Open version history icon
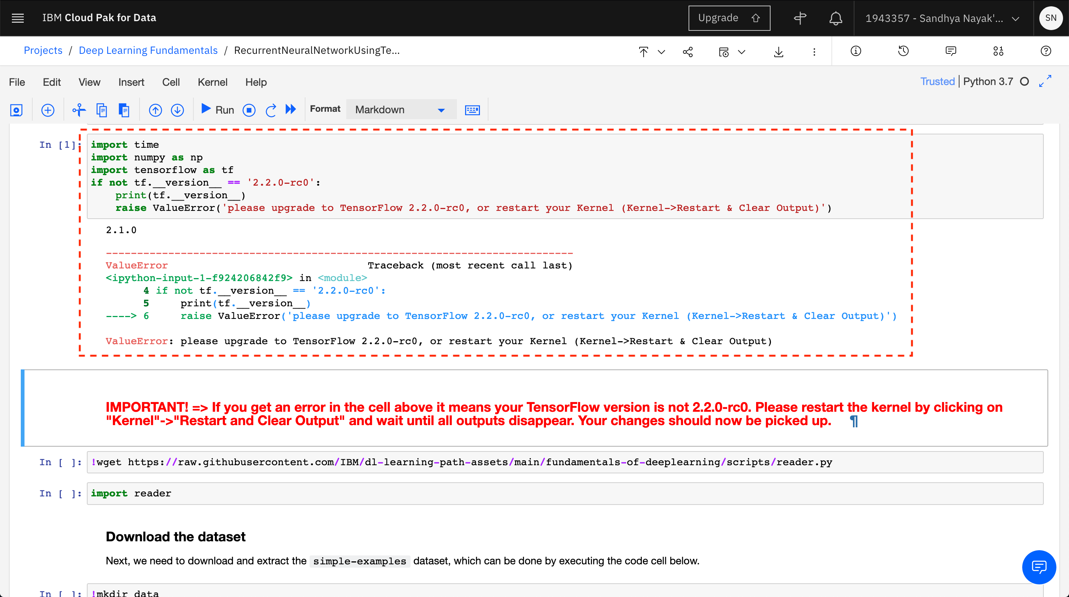Viewport: 1069px width, 597px height. pyautogui.click(x=903, y=51)
